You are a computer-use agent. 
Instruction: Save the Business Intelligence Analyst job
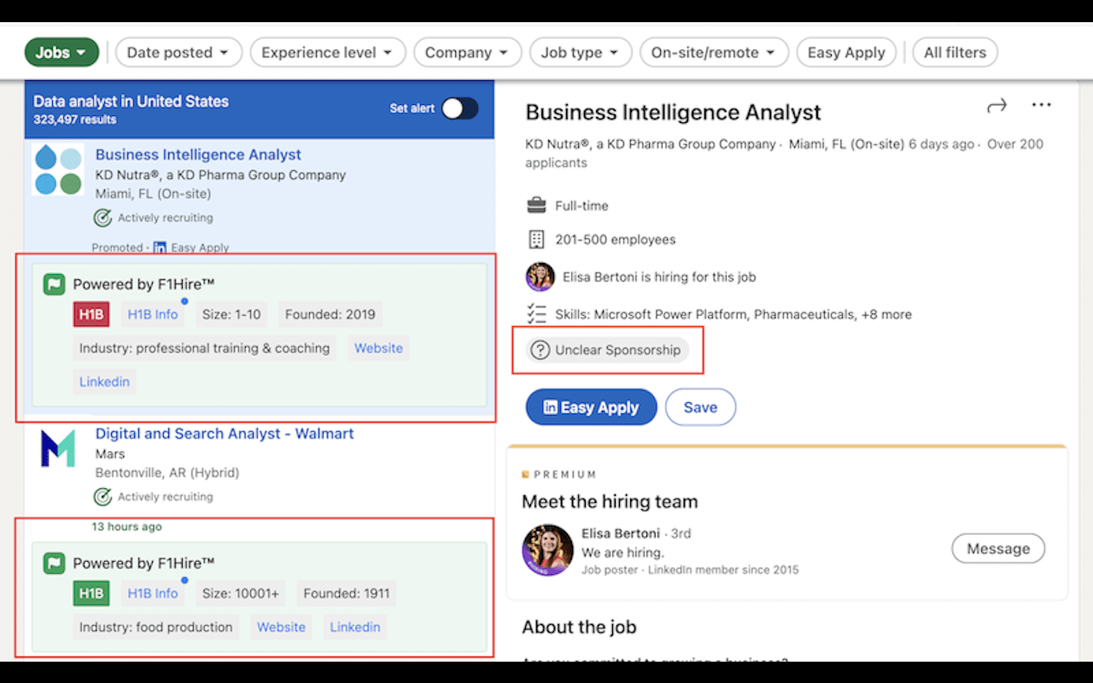point(700,407)
